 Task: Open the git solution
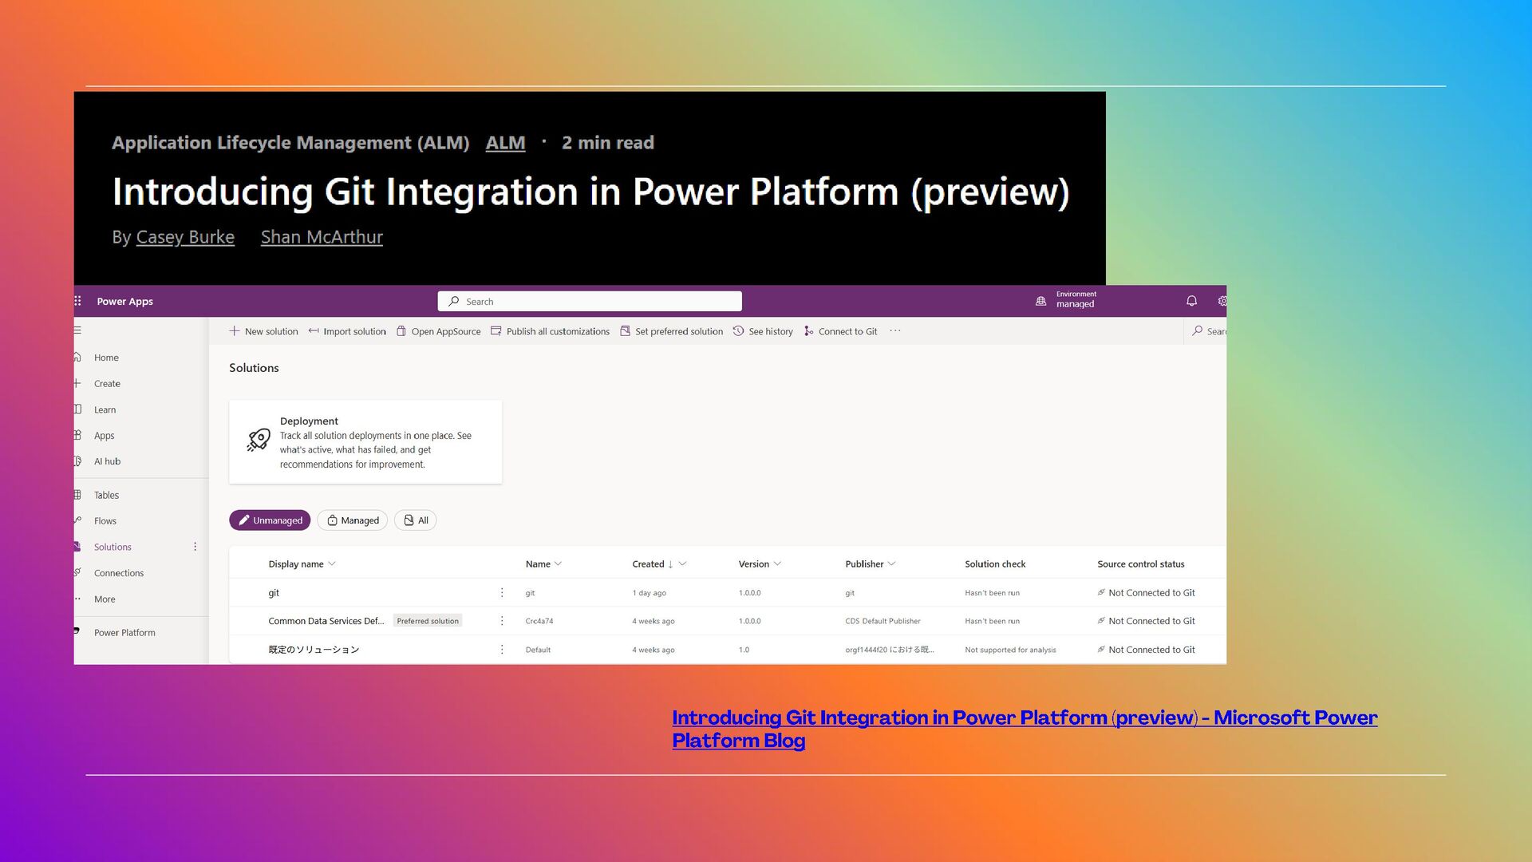pyautogui.click(x=274, y=592)
